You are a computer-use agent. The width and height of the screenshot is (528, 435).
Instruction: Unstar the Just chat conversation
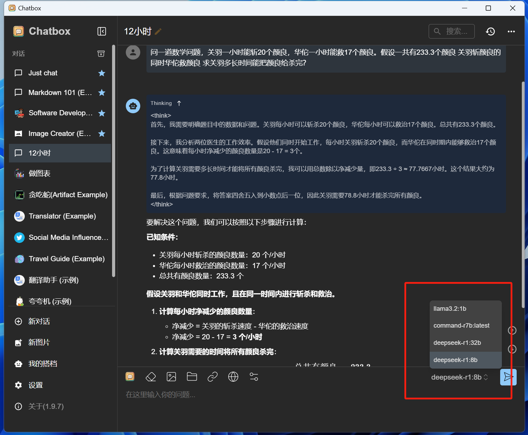pos(102,73)
